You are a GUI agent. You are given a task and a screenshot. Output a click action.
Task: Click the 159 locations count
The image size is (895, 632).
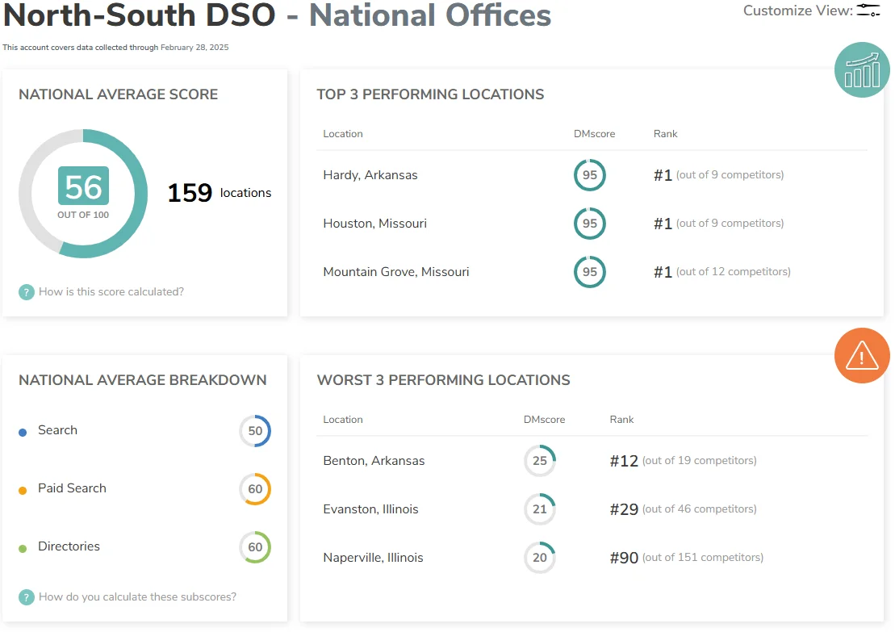click(219, 194)
